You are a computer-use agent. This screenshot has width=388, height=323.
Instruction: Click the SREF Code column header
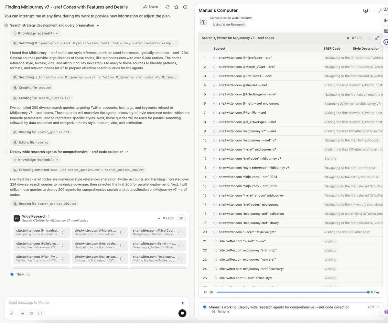(x=332, y=48)
